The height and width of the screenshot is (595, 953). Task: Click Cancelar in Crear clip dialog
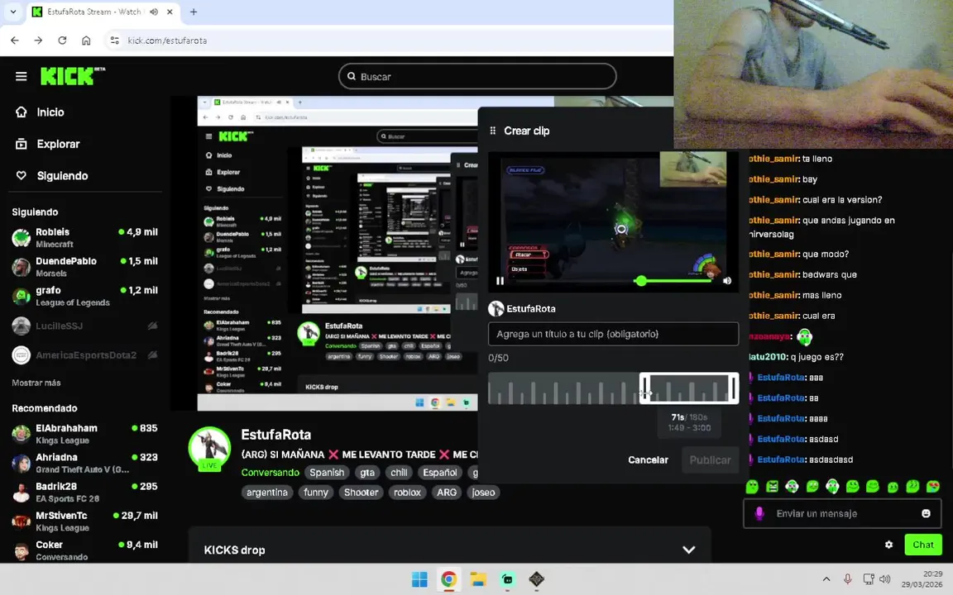point(648,460)
